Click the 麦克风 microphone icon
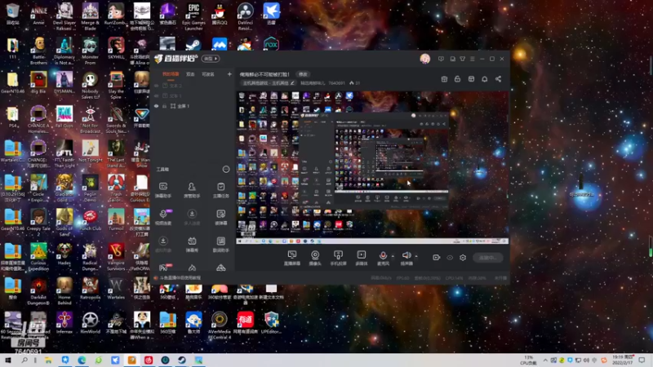This screenshot has height=367, width=653. (x=383, y=255)
